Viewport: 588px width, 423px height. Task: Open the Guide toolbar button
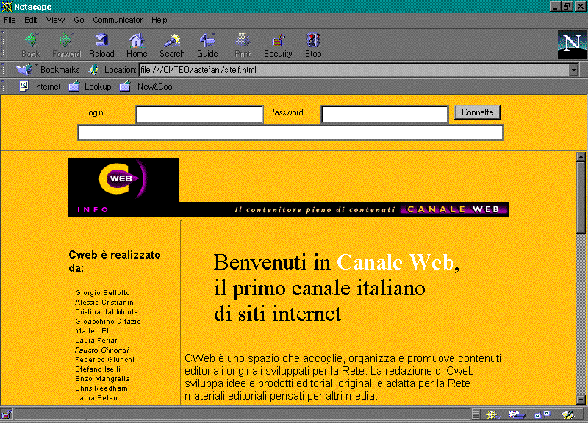click(207, 45)
